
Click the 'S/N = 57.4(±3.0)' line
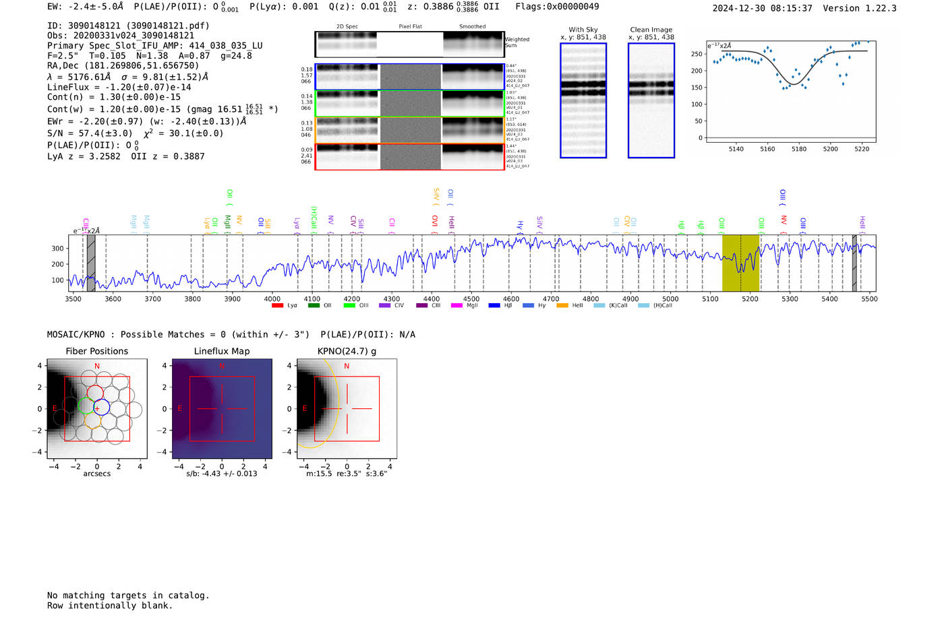tap(135, 133)
